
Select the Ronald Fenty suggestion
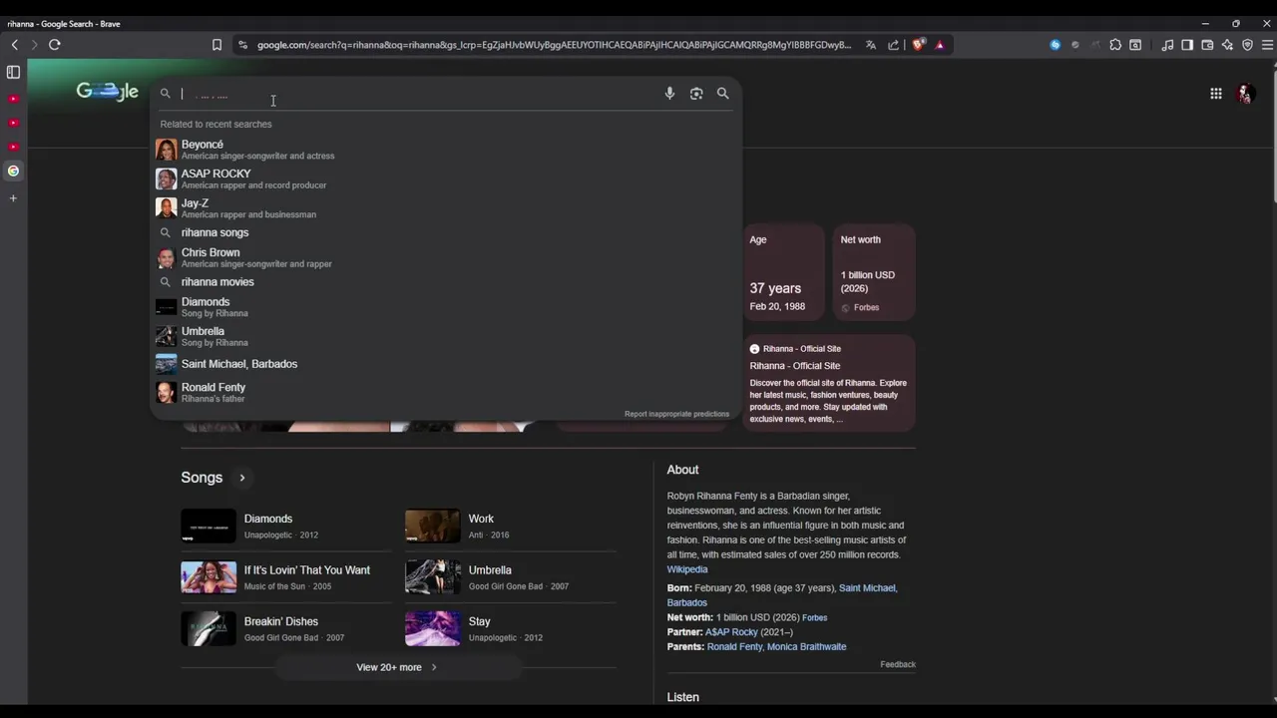tap(446, 392)
